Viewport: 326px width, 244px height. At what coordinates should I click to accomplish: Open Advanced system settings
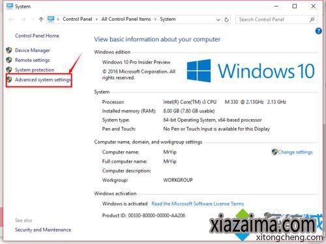(43, 80)
